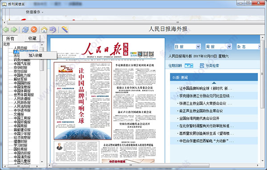
Task: Click the purple undo arrow icon
Action: tap(53, 30)
